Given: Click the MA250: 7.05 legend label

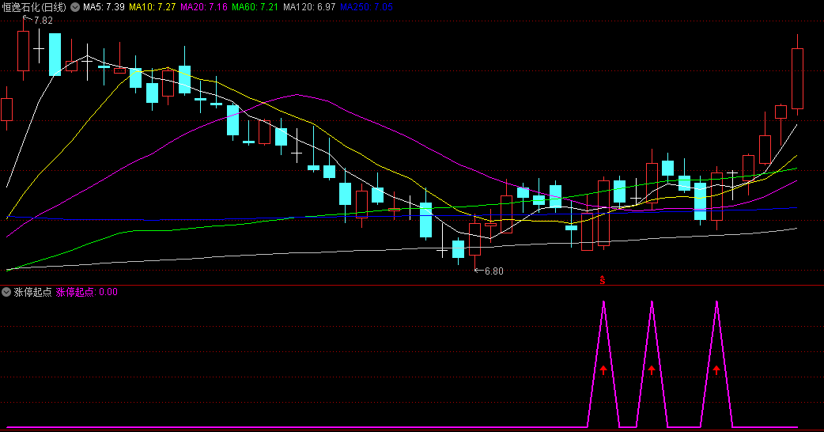Looking at the screenshot, I should [x=366, y=7].
